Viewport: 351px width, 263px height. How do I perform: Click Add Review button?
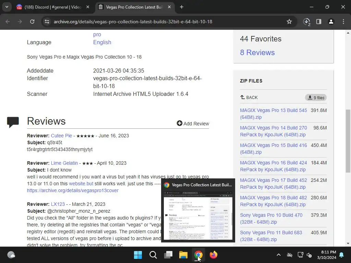click(193, 123)
